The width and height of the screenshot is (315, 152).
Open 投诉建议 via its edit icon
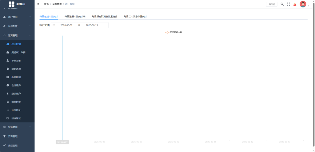8,118
